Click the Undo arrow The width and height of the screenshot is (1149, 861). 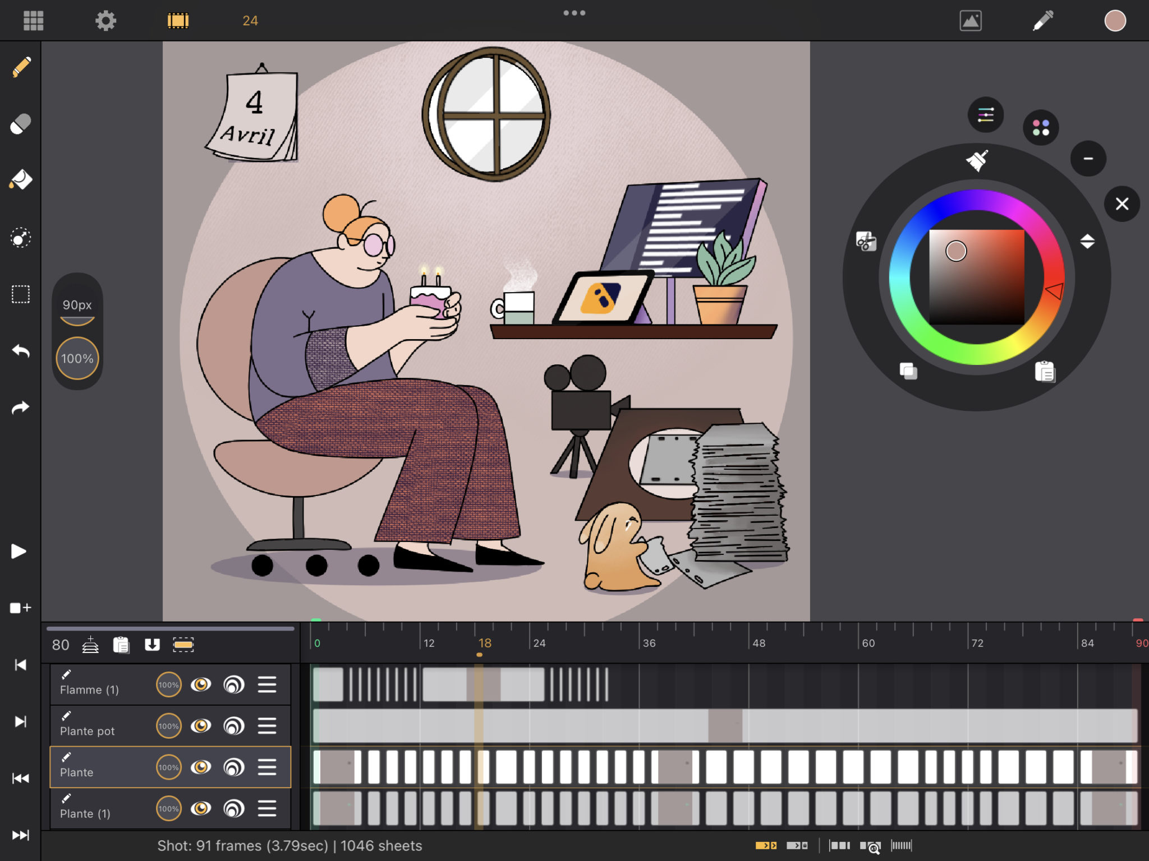(x=21, y=351)
